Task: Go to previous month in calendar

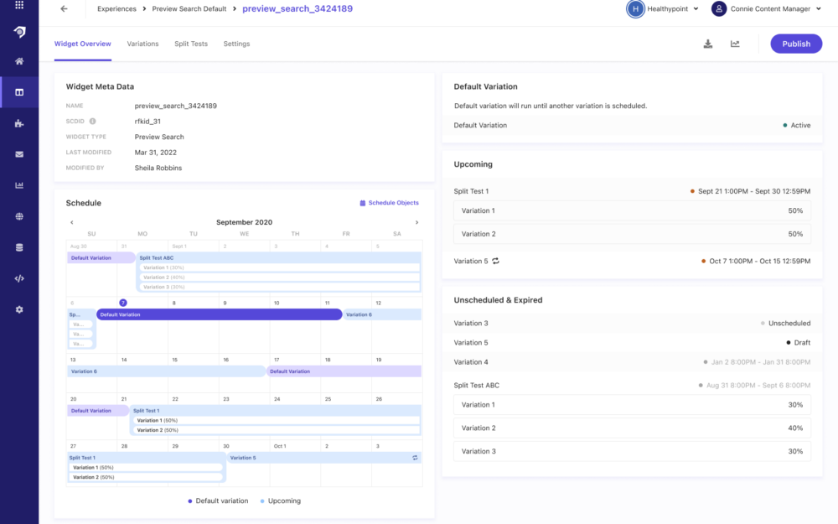Action: point(72,222)
